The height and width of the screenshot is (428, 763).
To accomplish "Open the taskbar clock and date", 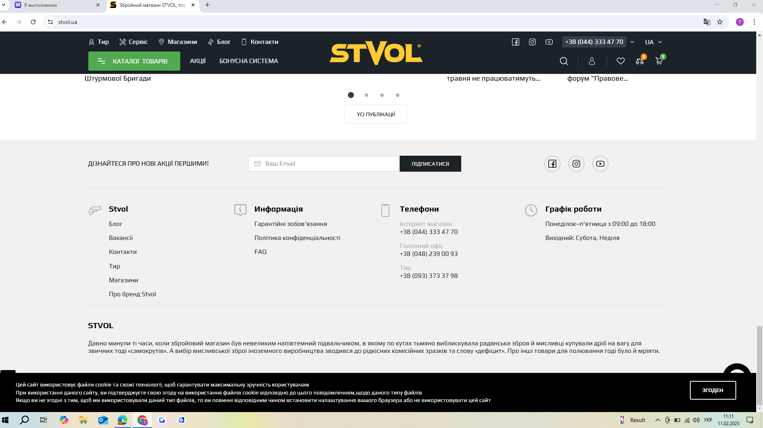I will coord(728,420).
